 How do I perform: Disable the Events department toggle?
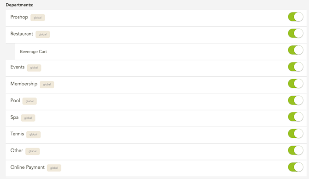[x=296, y=67]
